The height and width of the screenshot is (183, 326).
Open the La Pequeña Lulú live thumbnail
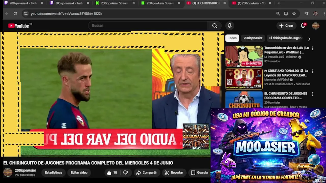(x=244, y=56)
